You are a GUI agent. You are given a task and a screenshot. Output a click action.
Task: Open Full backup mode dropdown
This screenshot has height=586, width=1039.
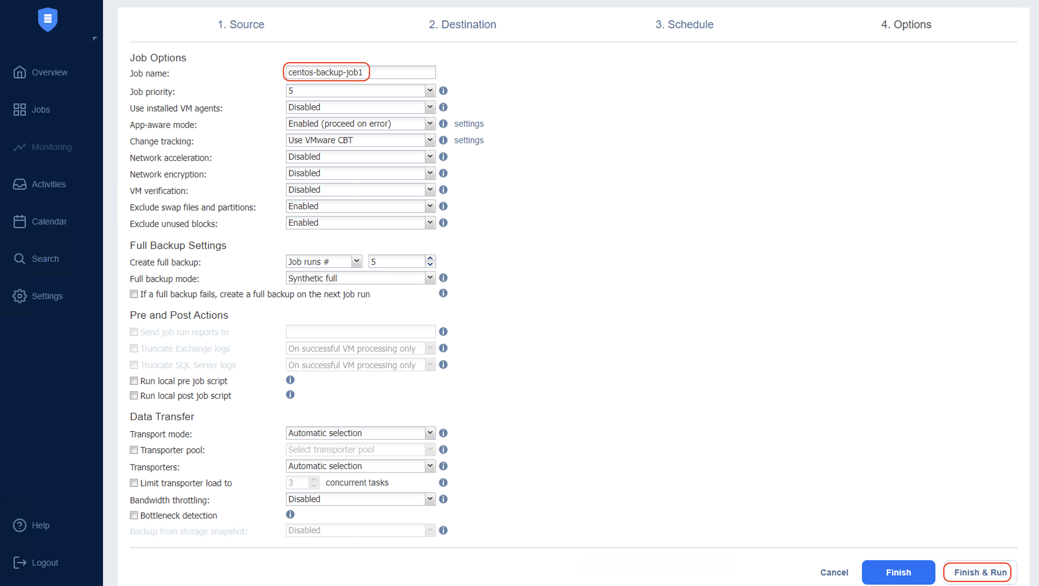[x=361, y=278]
